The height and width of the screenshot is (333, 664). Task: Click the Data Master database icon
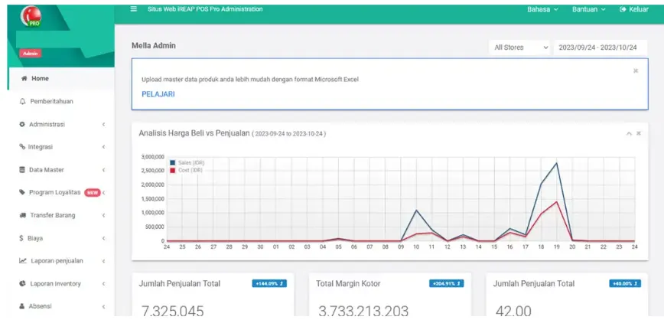coord(22,169)
